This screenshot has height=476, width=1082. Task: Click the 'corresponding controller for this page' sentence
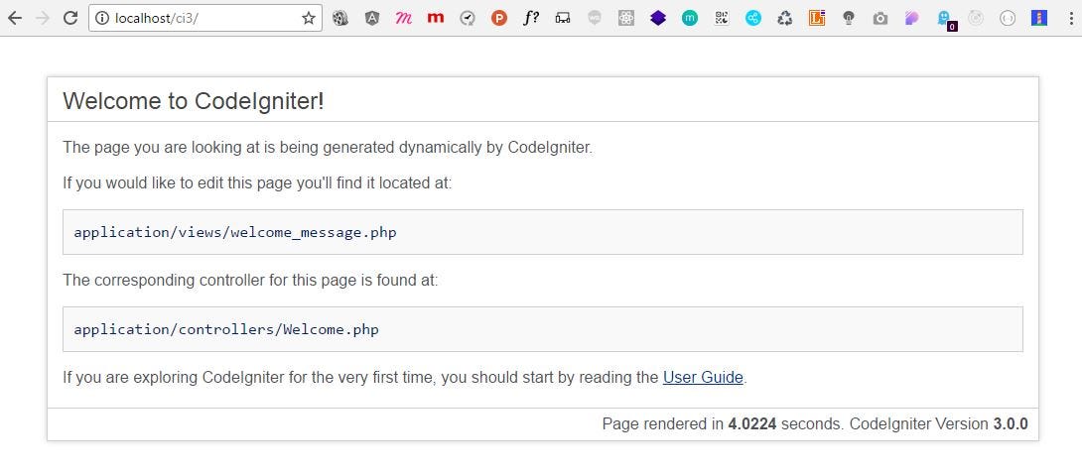(250, 280)
